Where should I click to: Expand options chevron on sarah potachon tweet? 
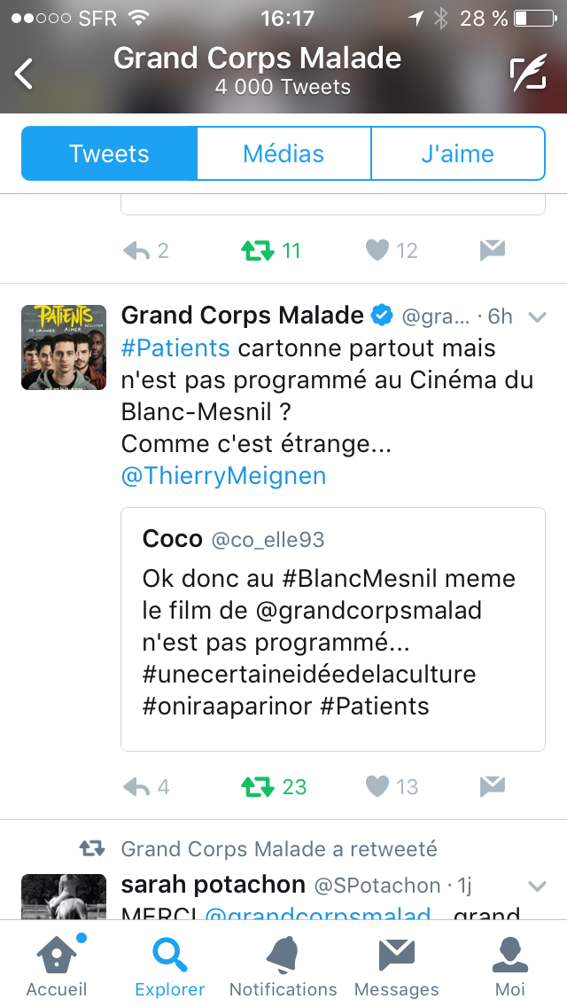[537, 886]
